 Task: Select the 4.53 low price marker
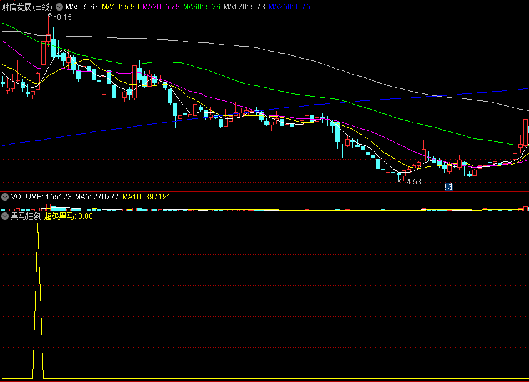pos(414,182)
